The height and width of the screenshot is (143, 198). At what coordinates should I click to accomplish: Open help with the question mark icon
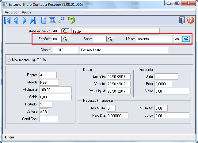[x=190, y=20]
